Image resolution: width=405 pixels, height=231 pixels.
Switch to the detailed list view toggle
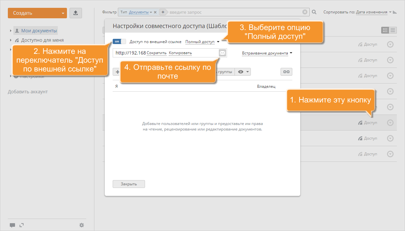click(385, 30)
